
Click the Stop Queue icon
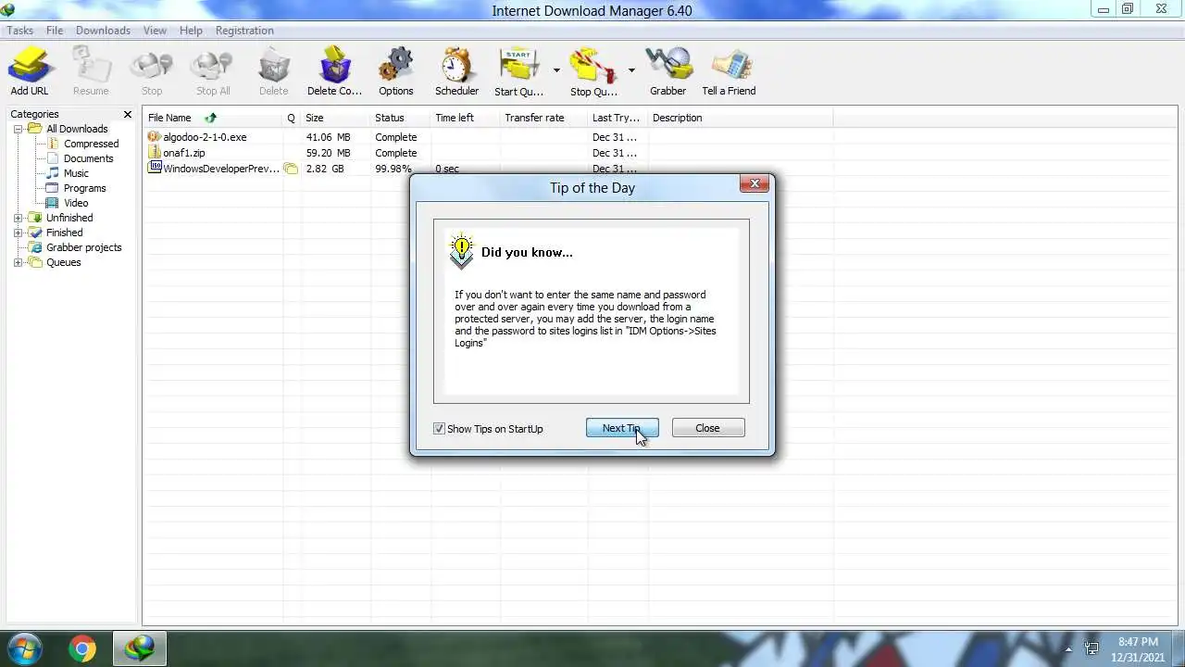[593, 72]
